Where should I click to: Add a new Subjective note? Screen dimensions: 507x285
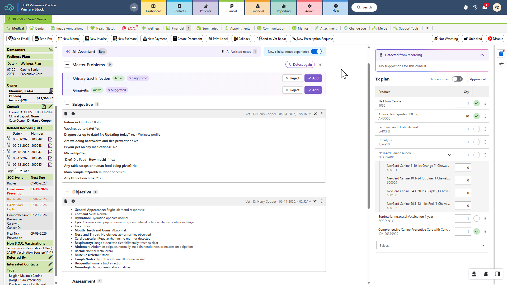(x=67, y=104)
